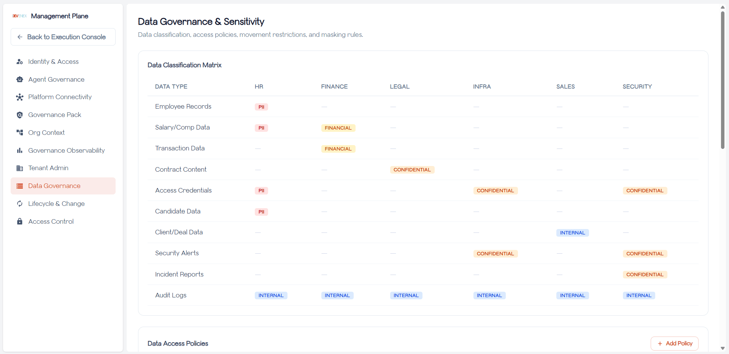Click the Governance Pack shield icon

click(20, 115)
